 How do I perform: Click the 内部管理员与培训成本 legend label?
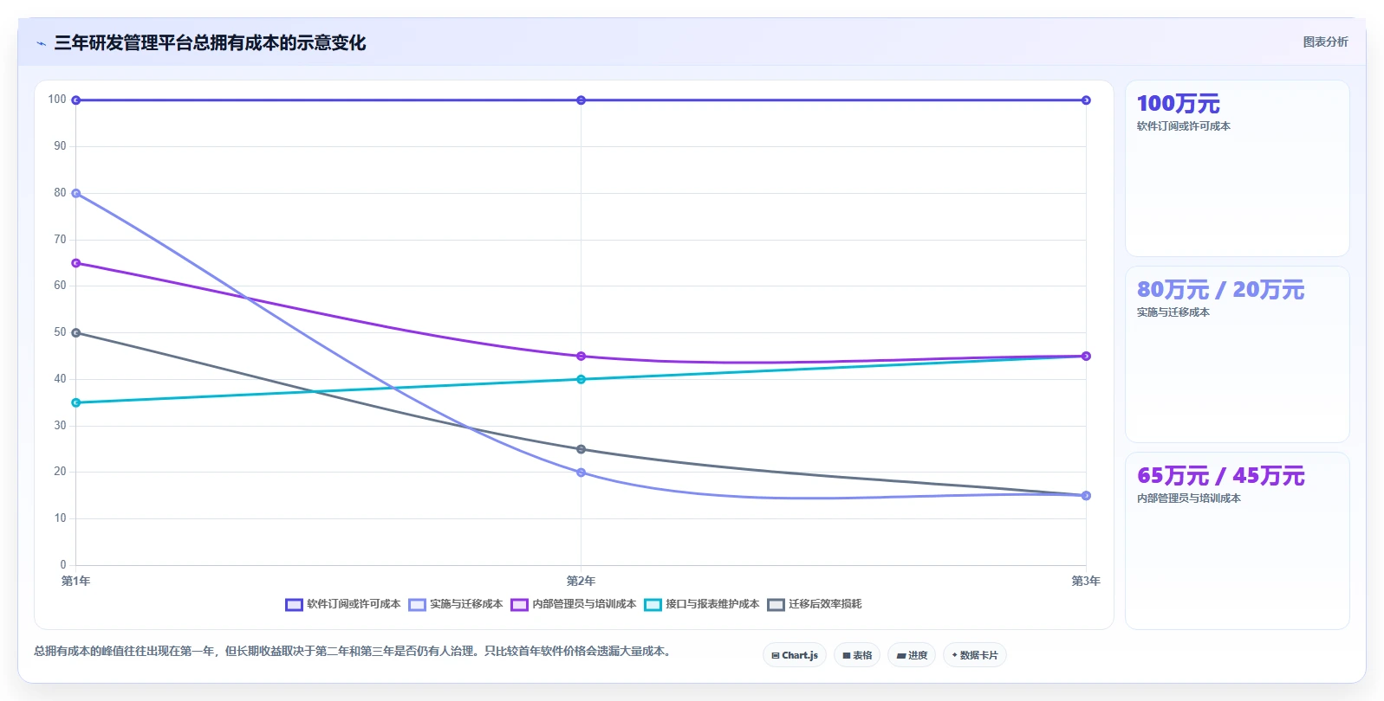(584, 604)
